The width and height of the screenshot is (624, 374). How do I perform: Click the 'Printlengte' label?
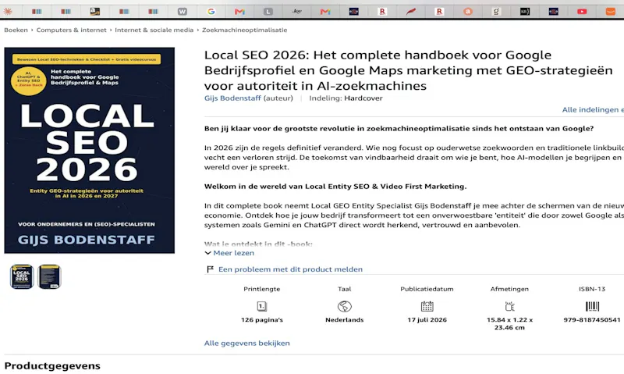(262, 289)
